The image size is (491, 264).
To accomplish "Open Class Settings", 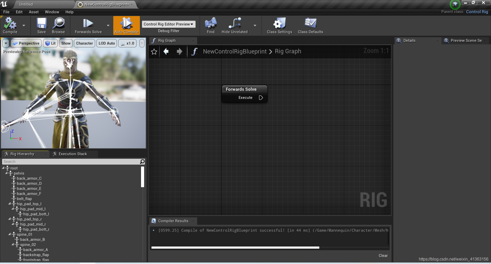I will [x=279, y=25].
